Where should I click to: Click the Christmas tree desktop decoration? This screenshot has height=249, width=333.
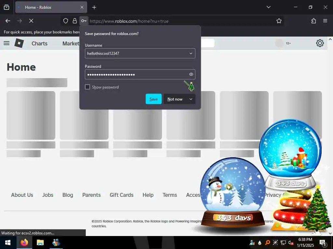pyautogui.click(x=317, y=210)
